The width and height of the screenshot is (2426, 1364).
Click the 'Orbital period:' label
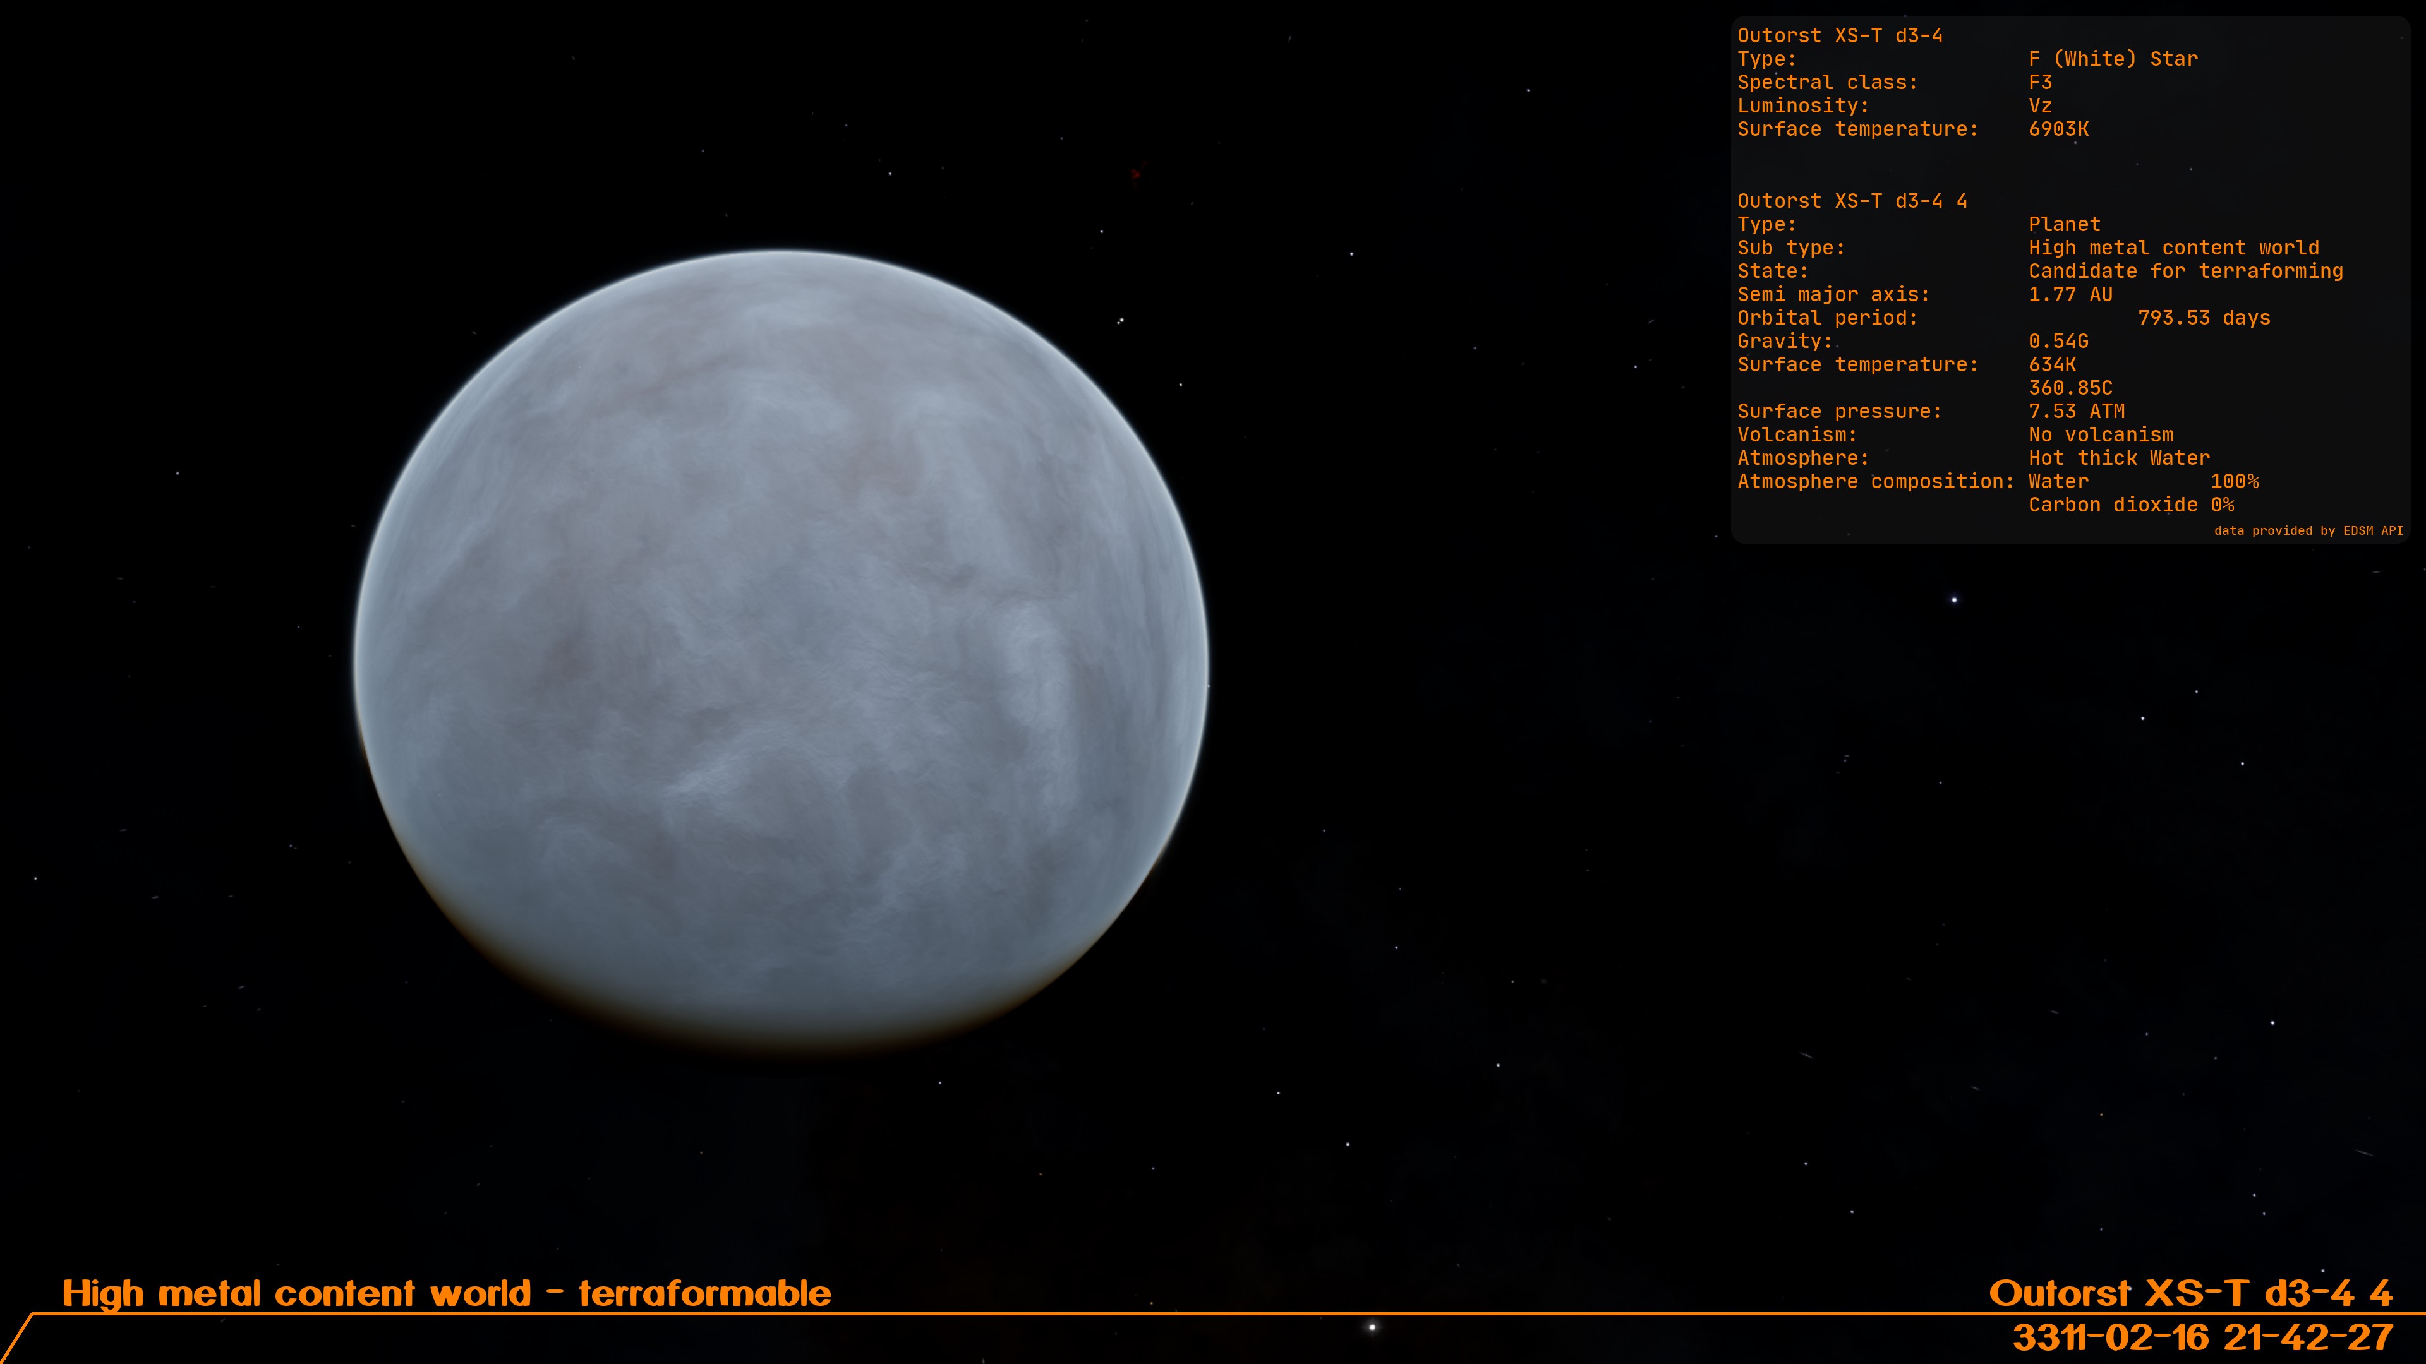coord(1827,318)
